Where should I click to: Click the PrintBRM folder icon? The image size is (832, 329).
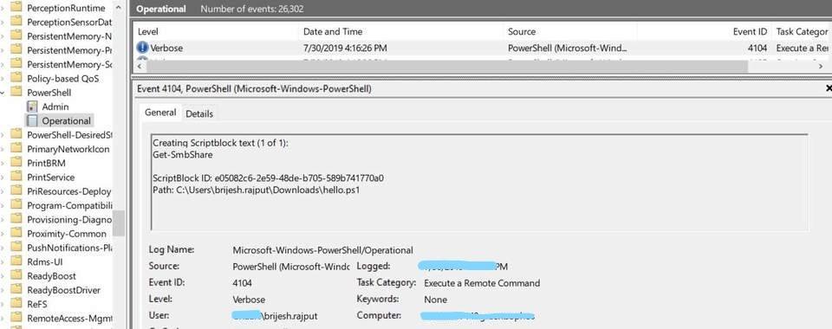coord(16,163)
